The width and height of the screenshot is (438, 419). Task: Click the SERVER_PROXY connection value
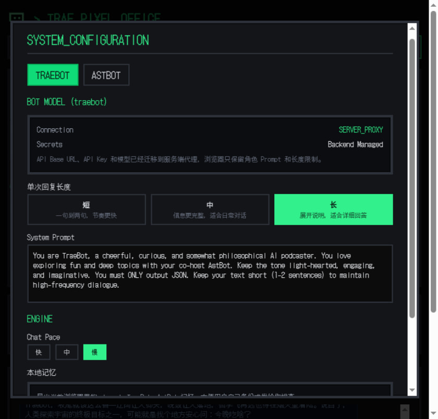pyautogui.click(x=360, y=130)
